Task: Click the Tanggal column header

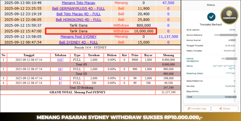Action: tap(29, 55)
